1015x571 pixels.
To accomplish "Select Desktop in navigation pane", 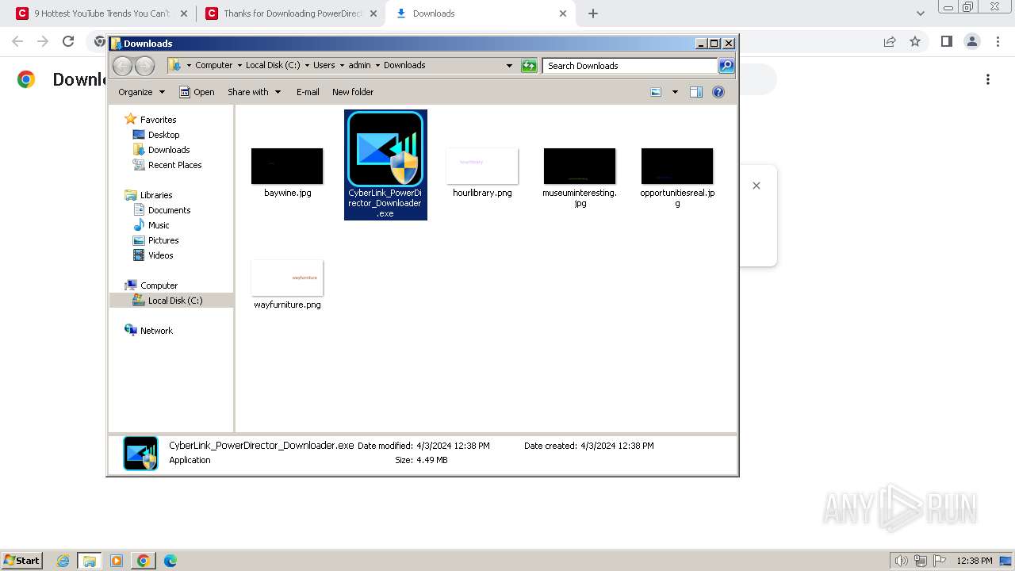I will [163, 135].
